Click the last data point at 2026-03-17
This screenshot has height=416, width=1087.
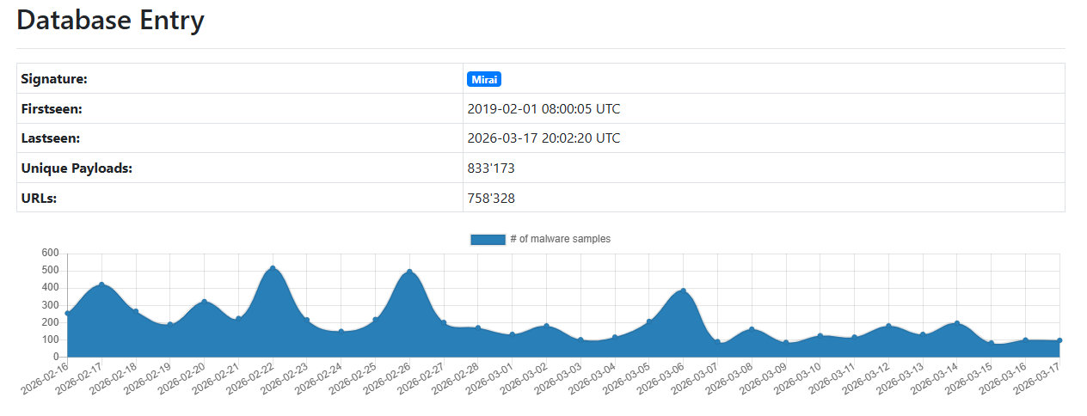pos(1059,341)
